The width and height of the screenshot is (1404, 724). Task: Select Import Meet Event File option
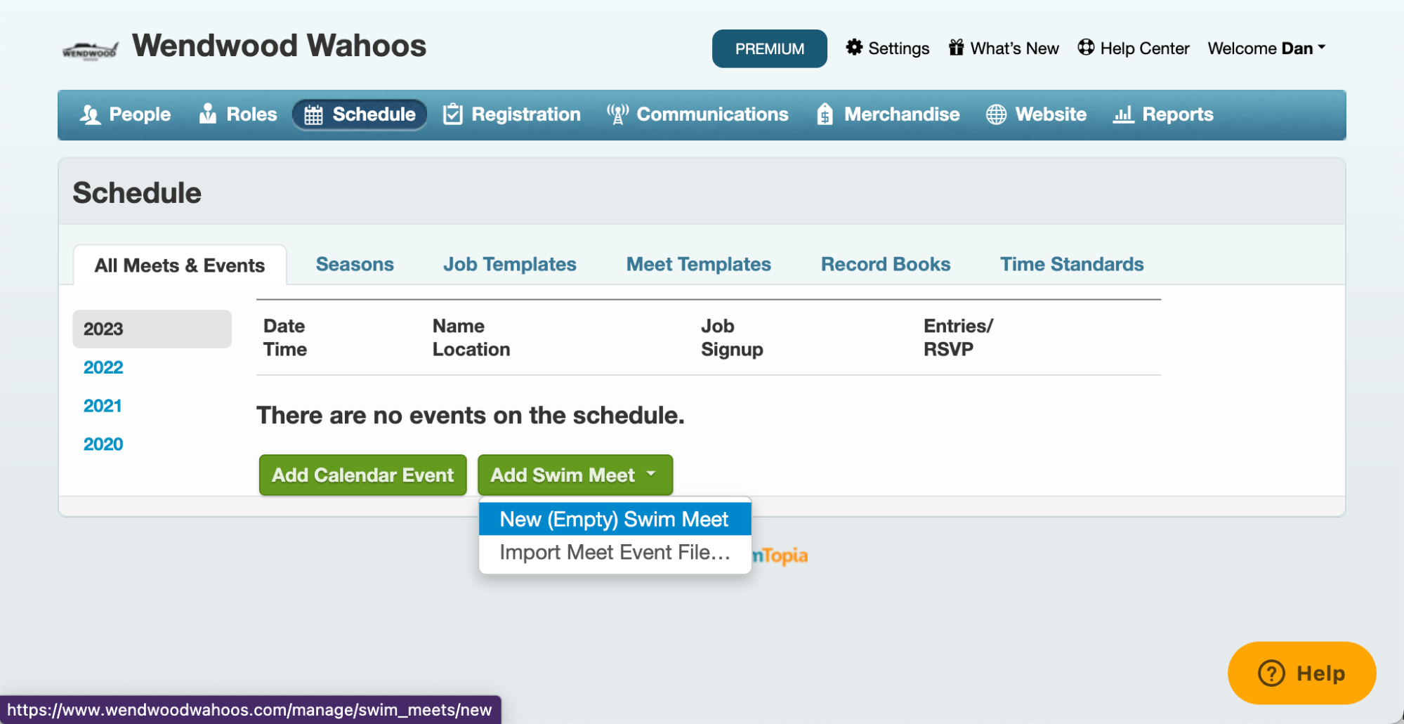pos(614,553)
